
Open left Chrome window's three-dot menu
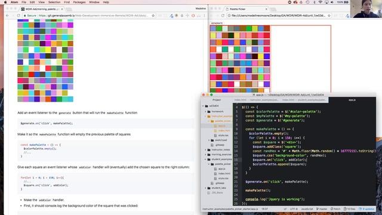coord(204,16)
